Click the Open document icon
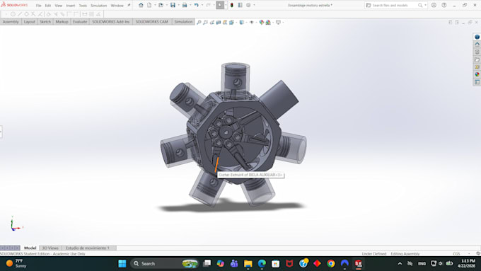 (161, 5)
